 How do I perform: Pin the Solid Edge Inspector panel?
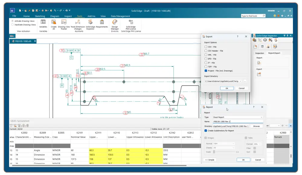tap(288, 36)
